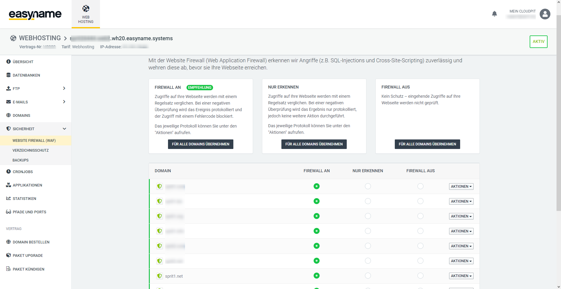561x289 pixels.
Task: Select Firewall An radio for sprit1.net
Action: tap(317, 276)
